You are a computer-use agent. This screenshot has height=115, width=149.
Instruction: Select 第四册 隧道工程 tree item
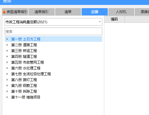click(x=24, y=57)
